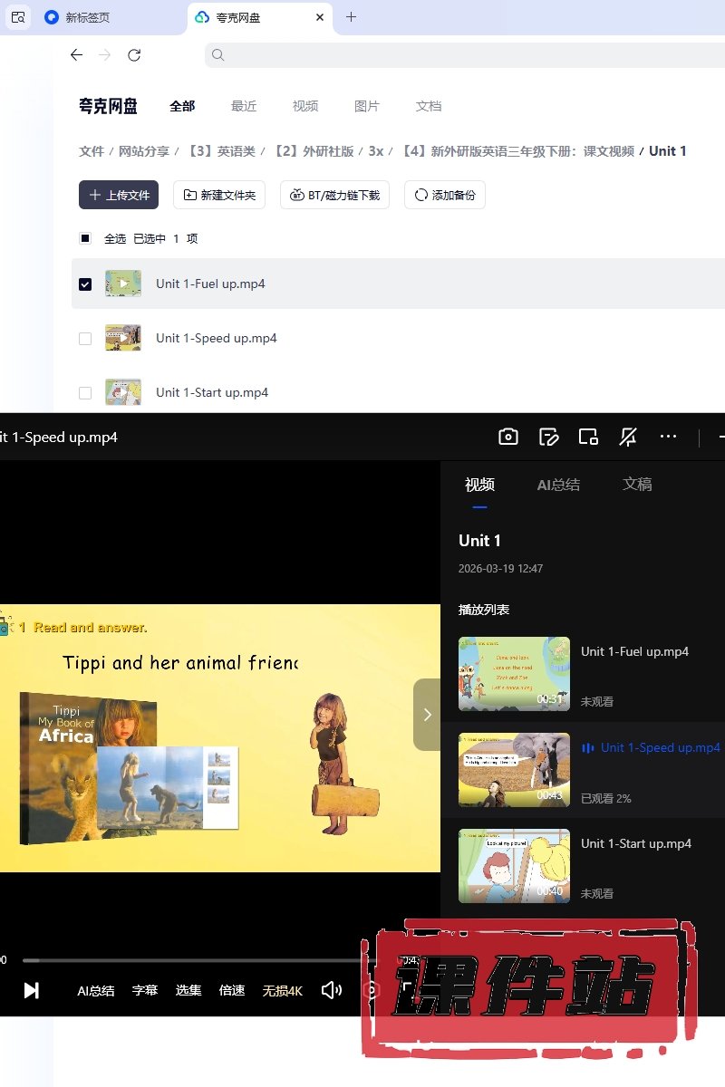This screenshot has height=1087, width=725.
Task: Click the BT/磁力链下载 button
Action: pos(335,195)
